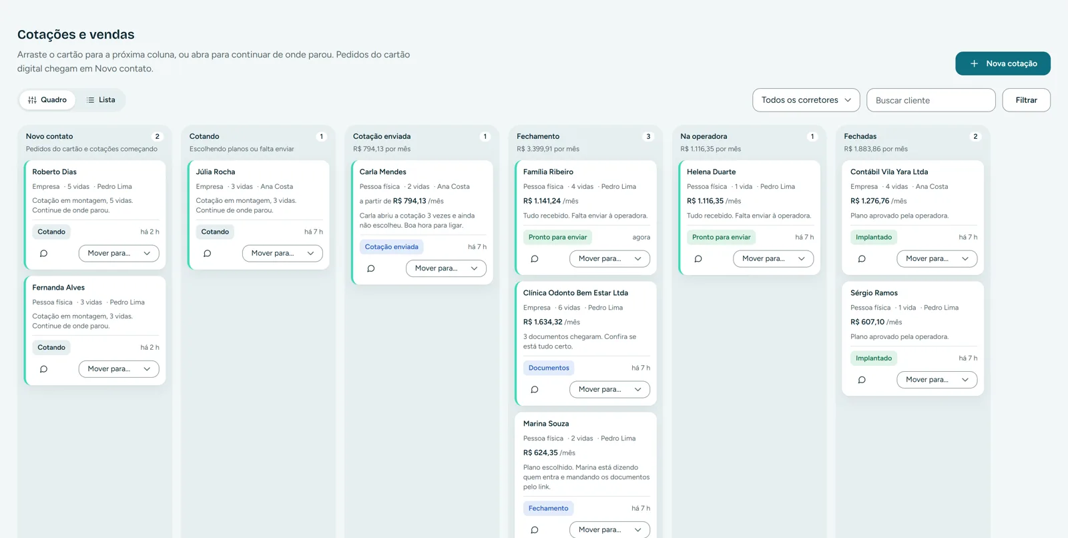
Task: Click Implantado badge on Sérgio Ramos card
Action: (x=874, y=358)
